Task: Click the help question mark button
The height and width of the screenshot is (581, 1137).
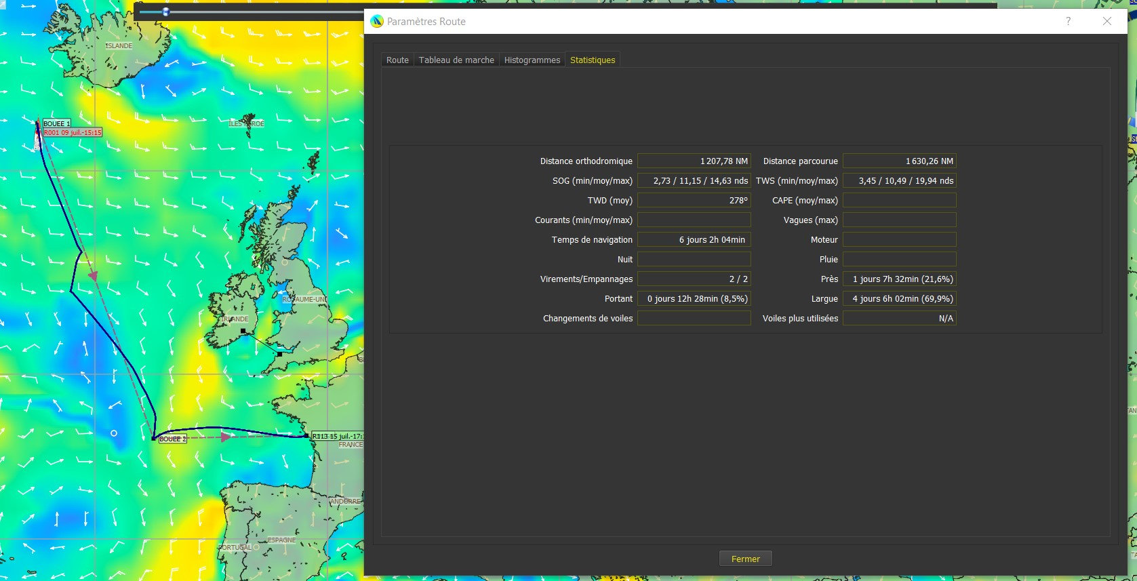Action: [x=1069, y=21]
